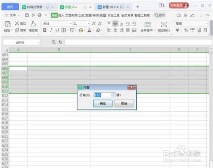Click the formula bar input

138,42
